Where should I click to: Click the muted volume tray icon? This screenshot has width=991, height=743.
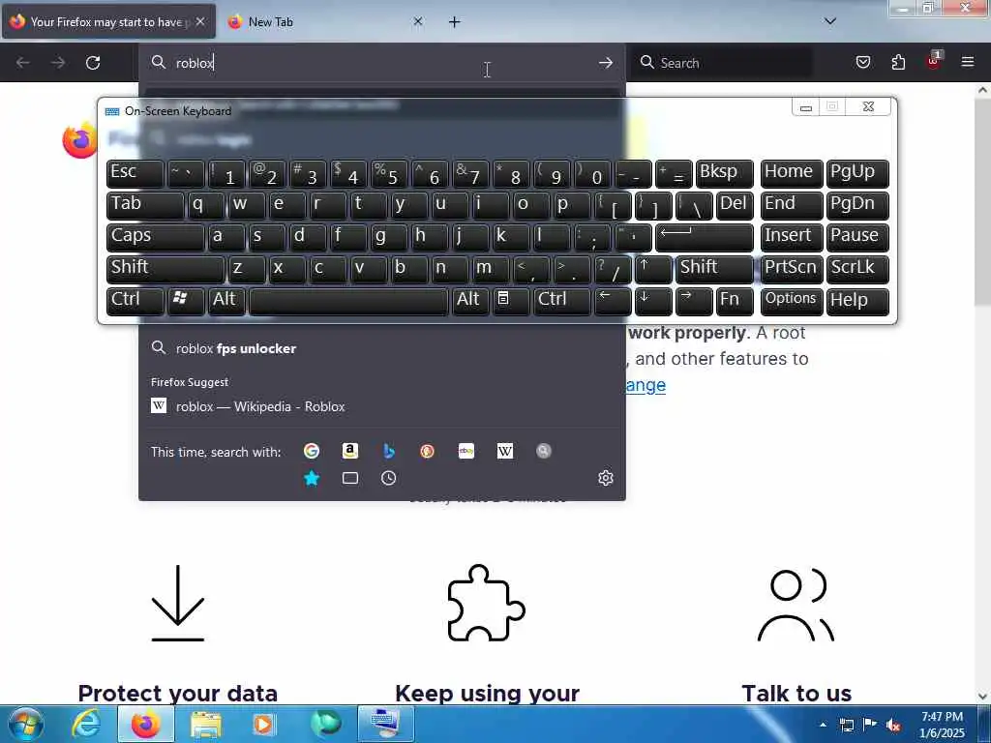coord(893,726)
